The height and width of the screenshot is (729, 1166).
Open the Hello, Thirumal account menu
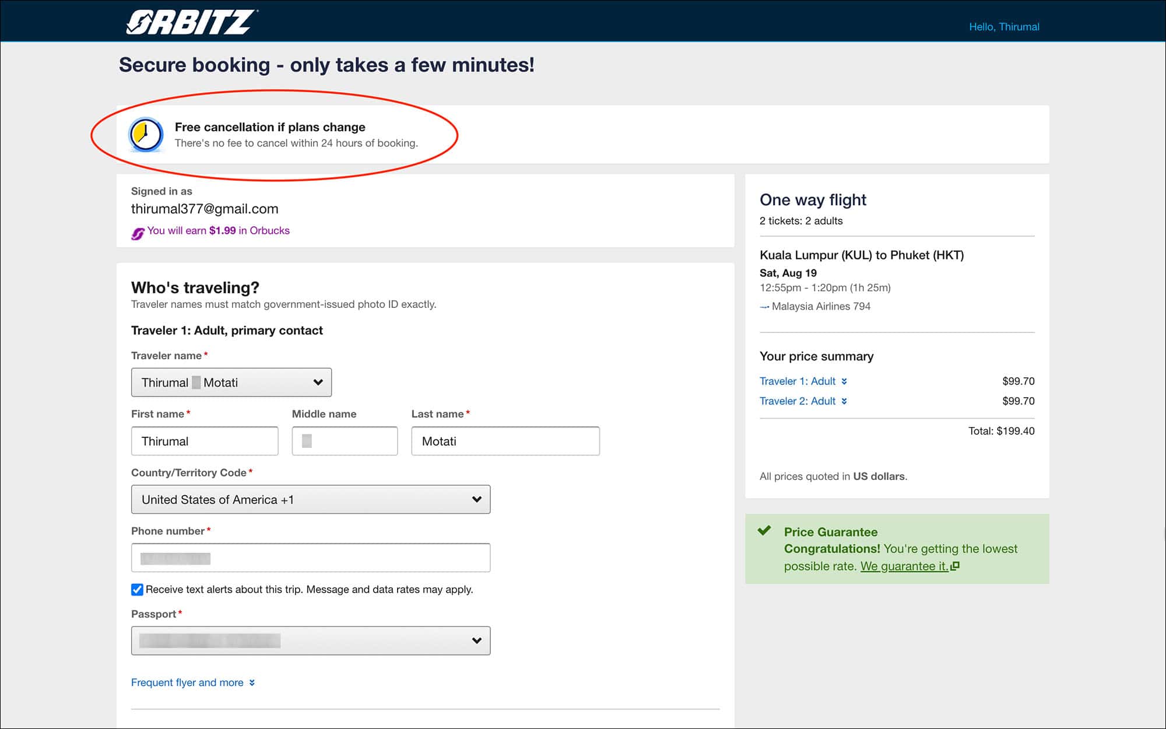tap(1004, 27)
